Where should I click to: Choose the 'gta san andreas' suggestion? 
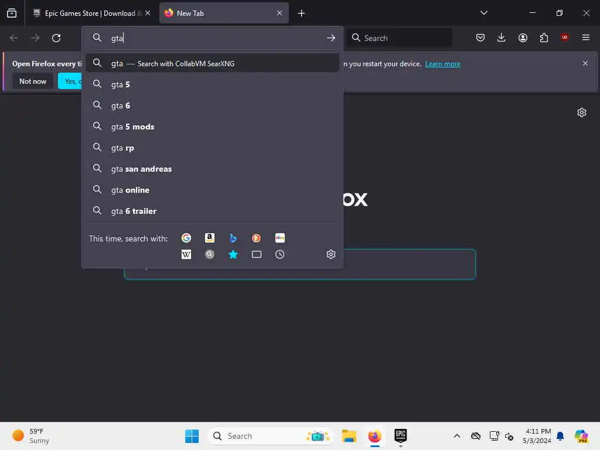pos(212,169)
